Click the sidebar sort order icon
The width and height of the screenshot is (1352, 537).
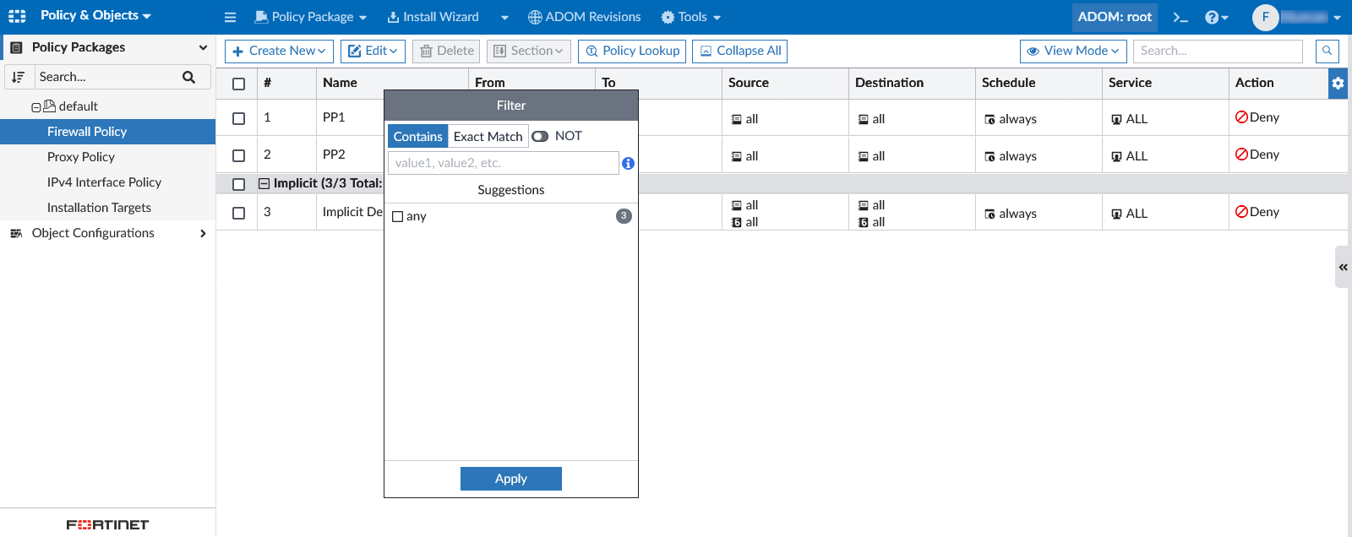[19, 77]
